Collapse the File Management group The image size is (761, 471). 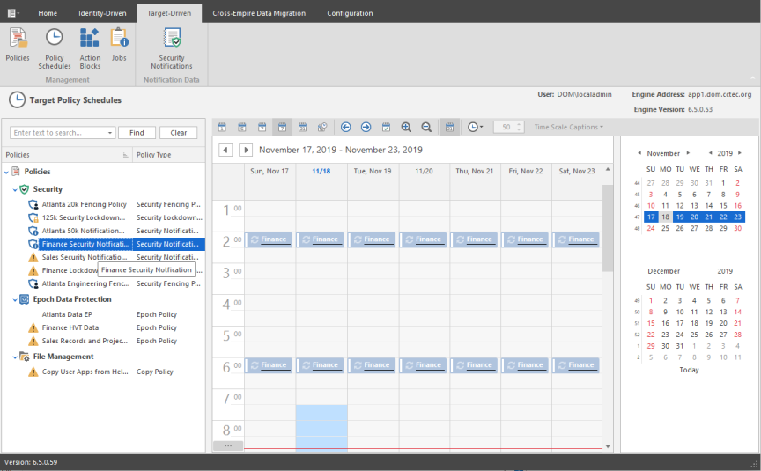click(x=15, y=357)
